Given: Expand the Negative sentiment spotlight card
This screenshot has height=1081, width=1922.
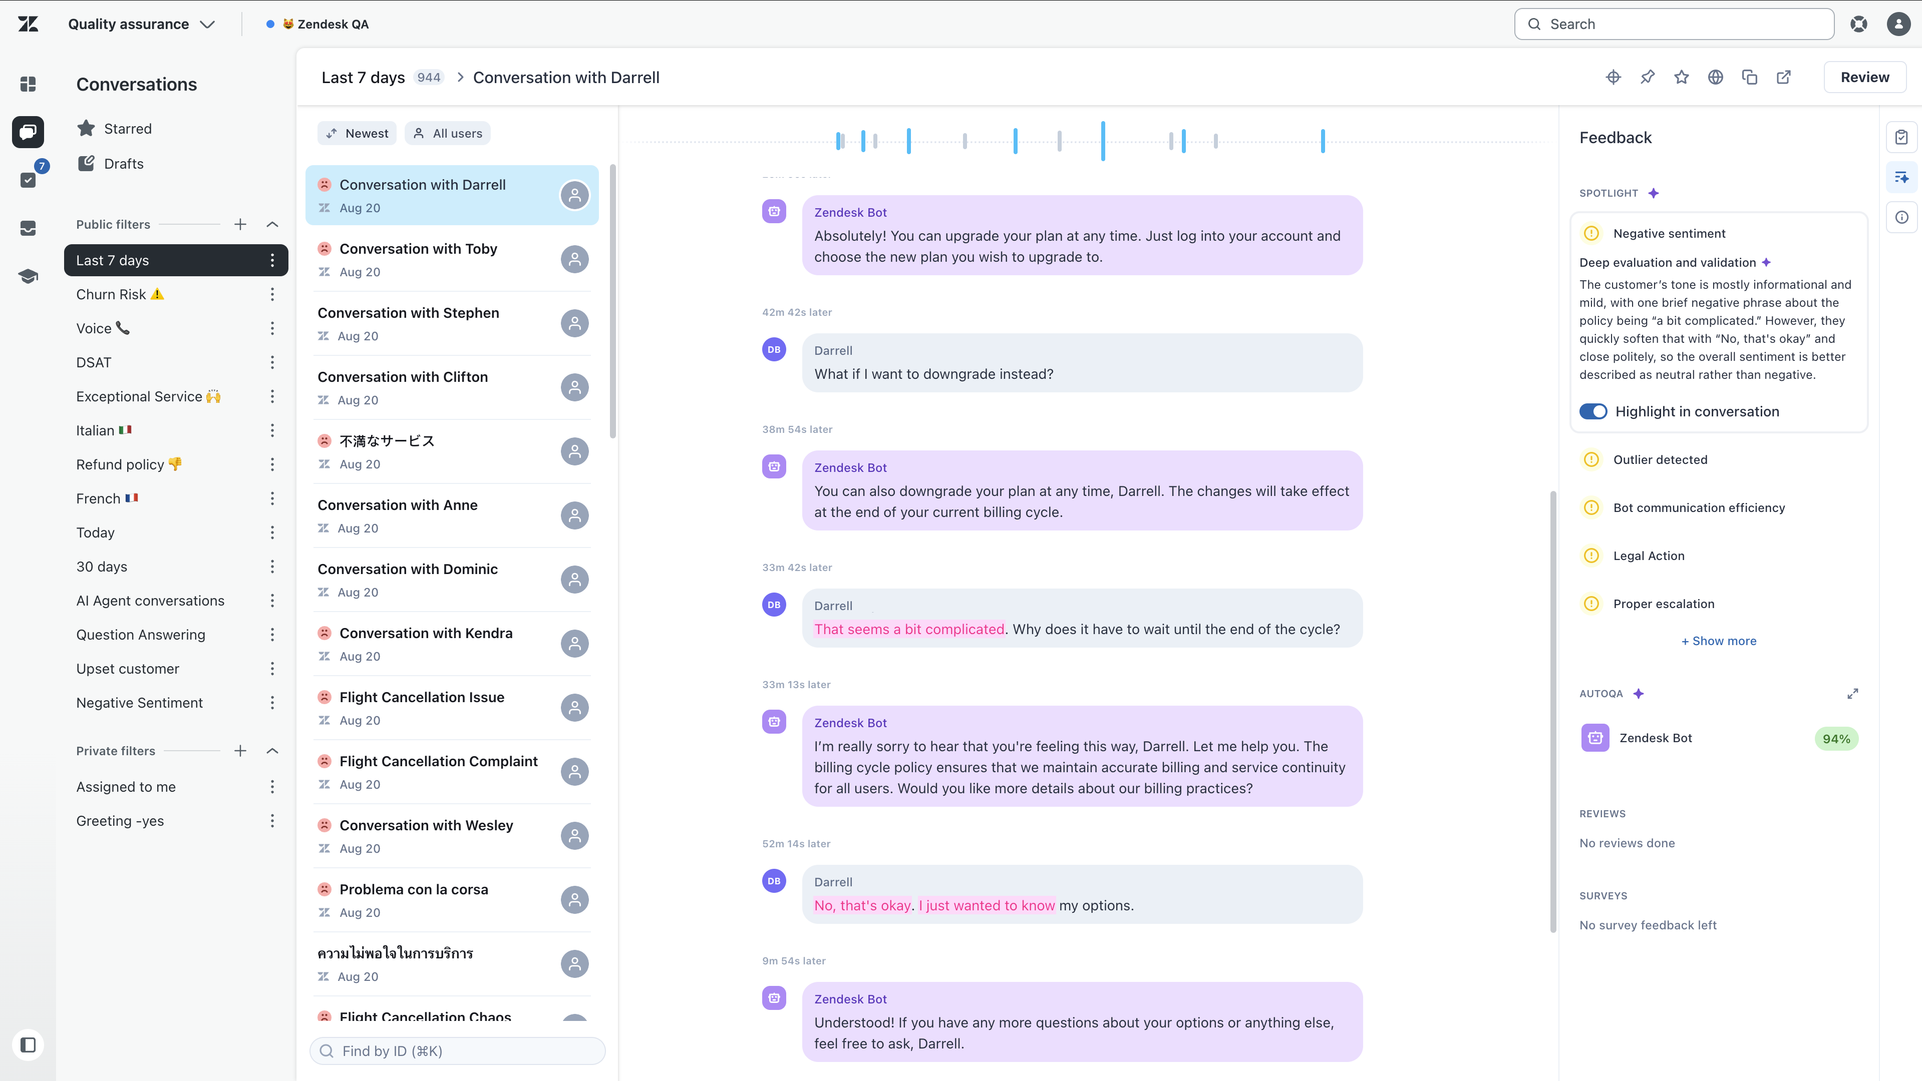Looking at the screenshot, I should click(1718, 233).
